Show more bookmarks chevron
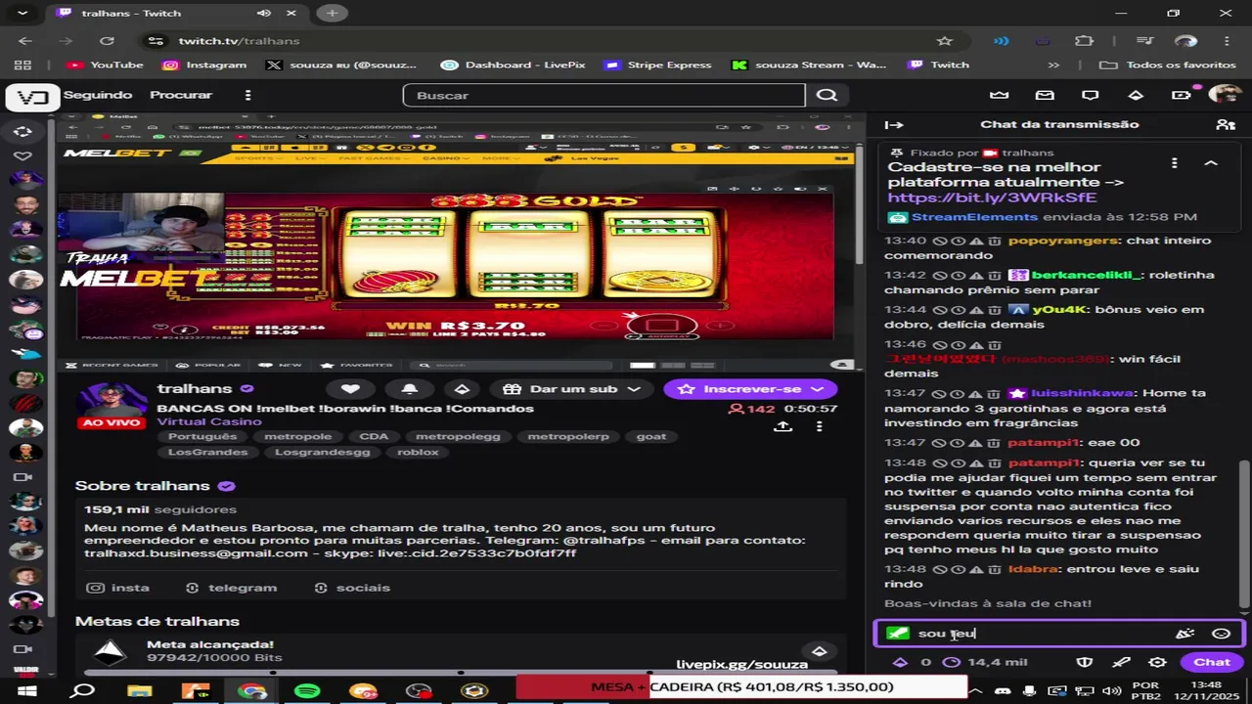The height and width of the screenshot is (704, 1252). (1053, 65)
